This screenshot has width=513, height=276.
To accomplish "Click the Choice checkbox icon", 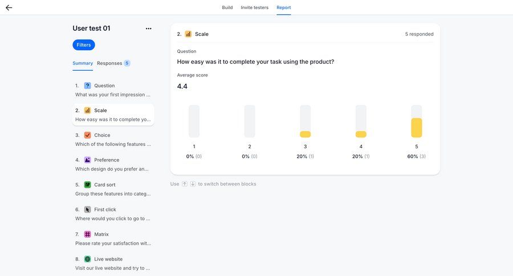I will tap(87, 135).
